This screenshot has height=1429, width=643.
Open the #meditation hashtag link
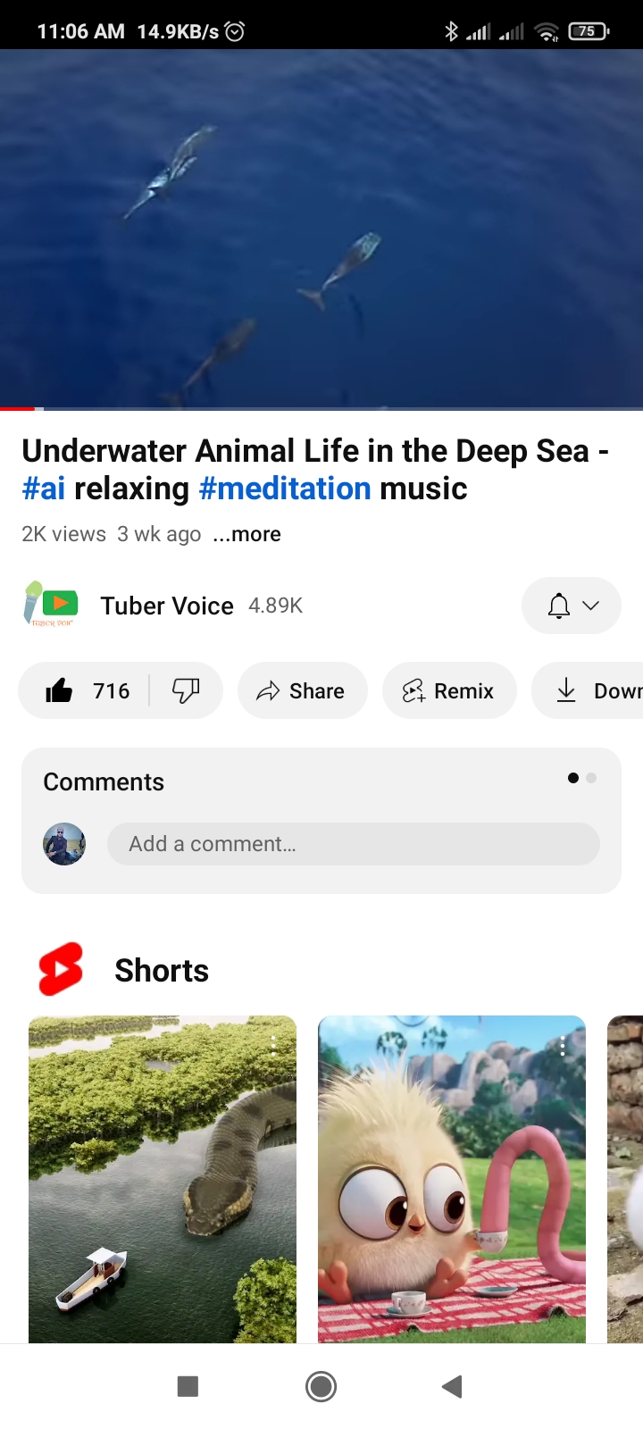pyautogui.click(x=285, y=489)
